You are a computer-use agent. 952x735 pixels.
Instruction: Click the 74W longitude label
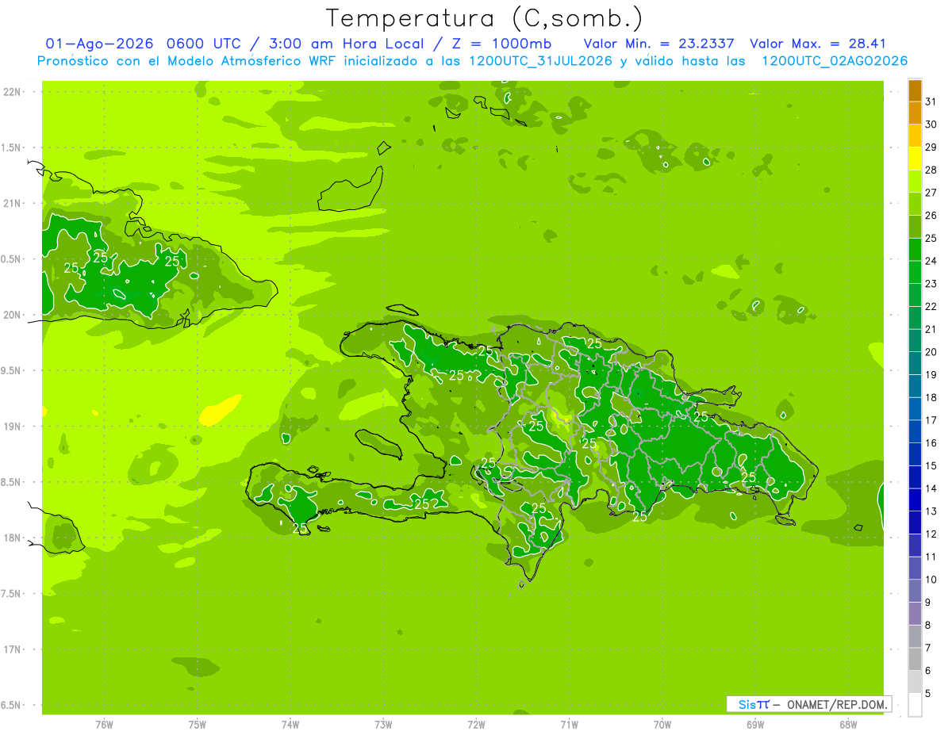tap(290, 724)
